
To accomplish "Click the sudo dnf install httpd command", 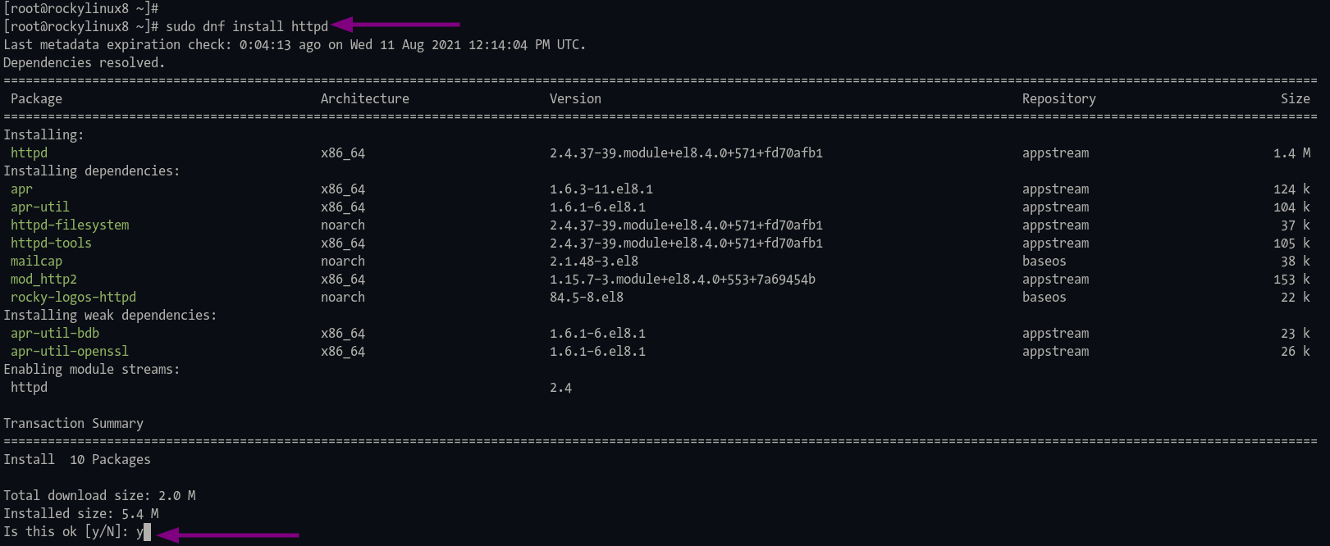I will click(x=247, y=26).
